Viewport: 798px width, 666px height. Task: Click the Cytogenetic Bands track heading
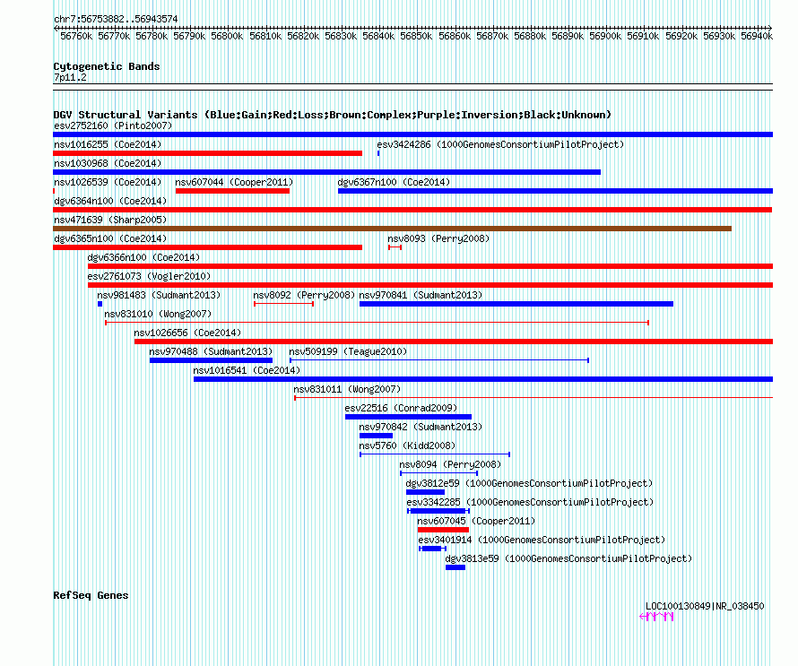(107, 66)
